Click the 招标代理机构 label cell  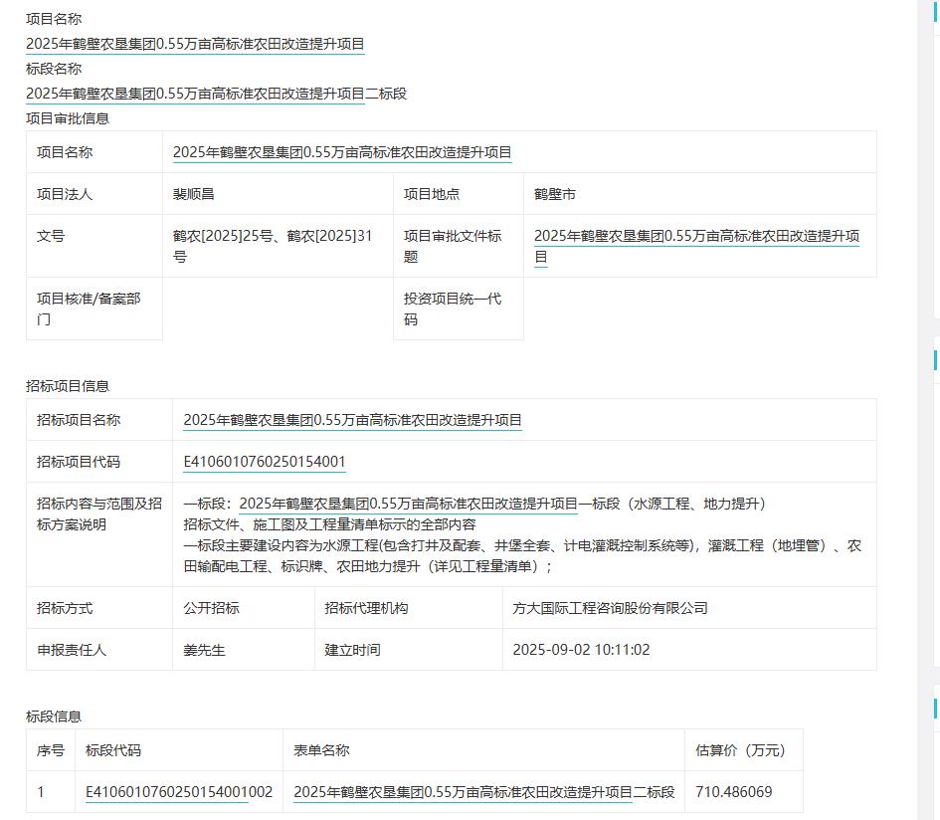click(408, 608)
